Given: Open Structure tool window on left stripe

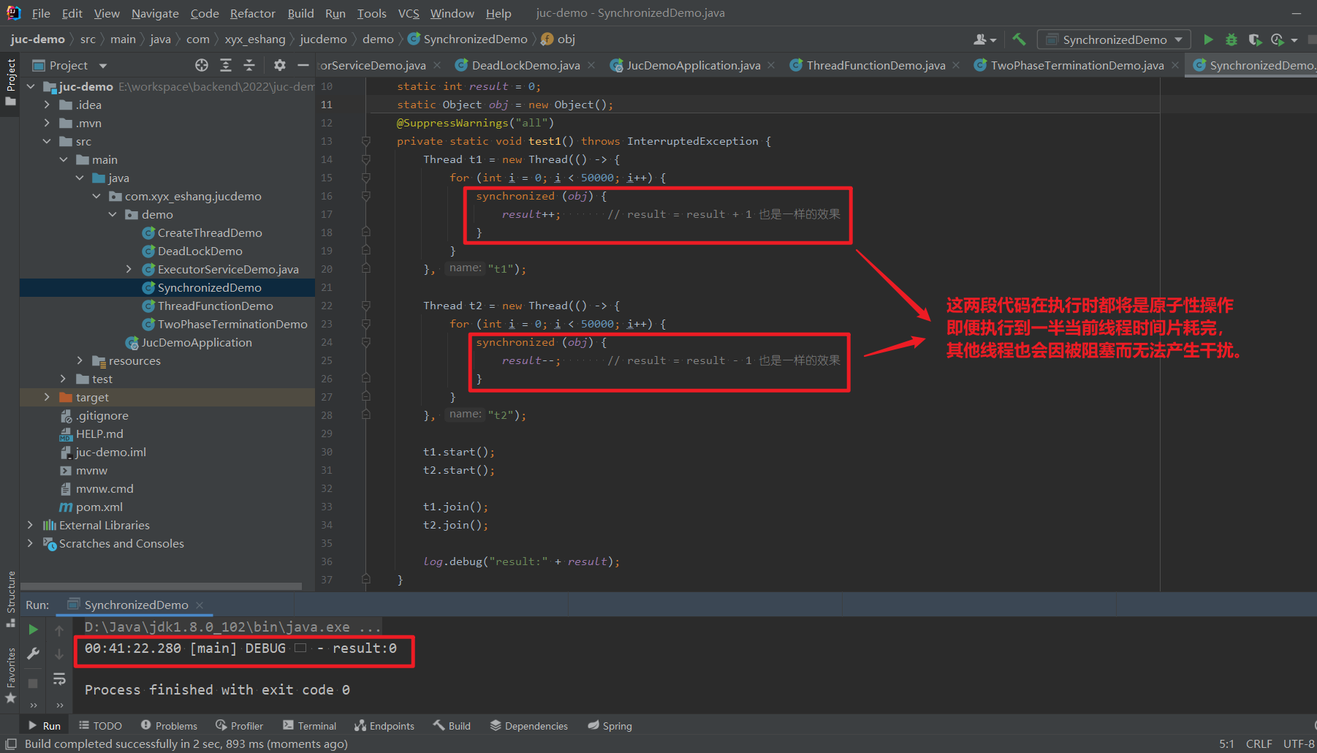Looking at the screenshot, I should pyautogui.click(x=10, y=599).
